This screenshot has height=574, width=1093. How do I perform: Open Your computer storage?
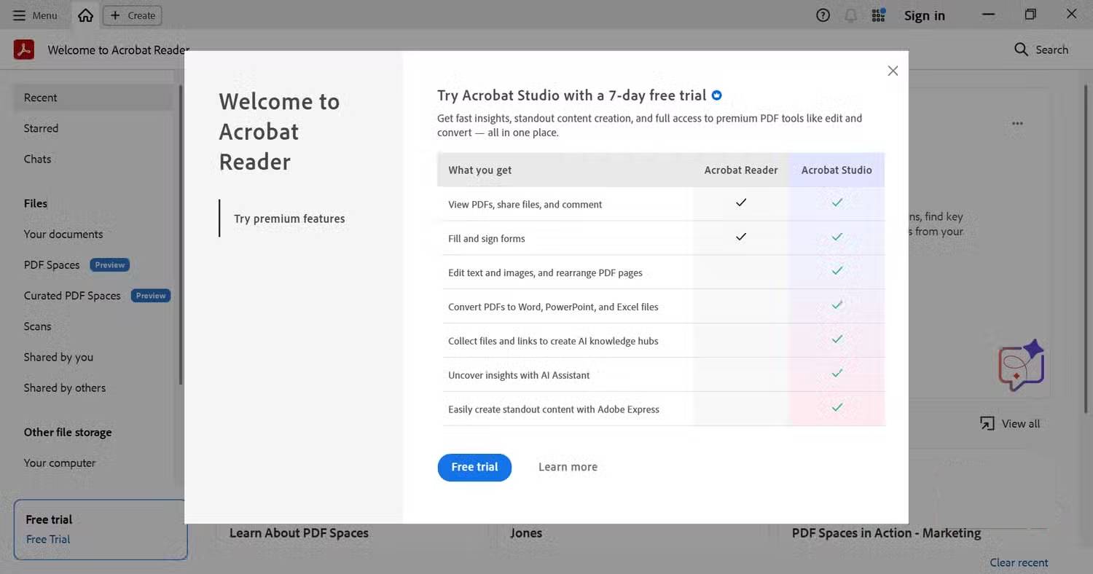[60, 463]
